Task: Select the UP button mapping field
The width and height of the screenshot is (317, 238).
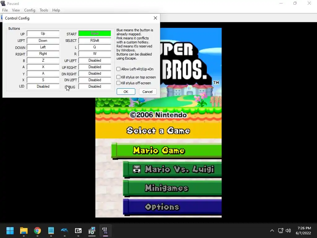Action: pos(43,33)
